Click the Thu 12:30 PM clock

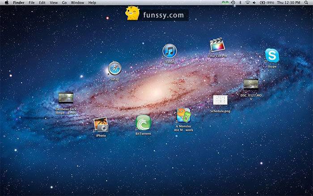(288, 3)
